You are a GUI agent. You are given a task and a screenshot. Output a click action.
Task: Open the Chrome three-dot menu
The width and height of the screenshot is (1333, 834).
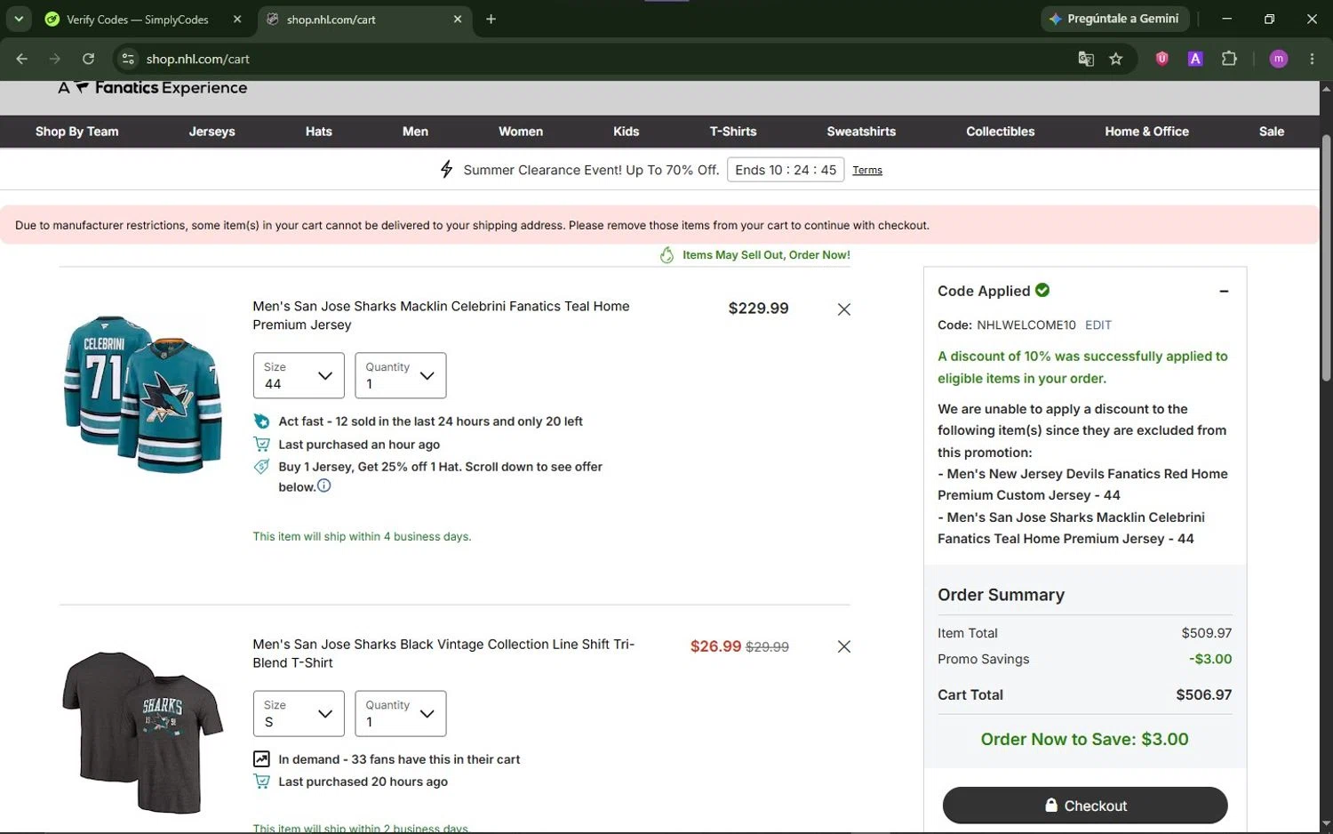(1312, 59)
